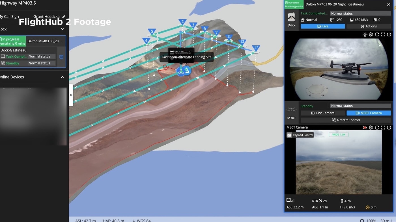Click Standby status in sidebar aircraft row
Viewport: 396px width, 222px height.
[12, 63]
